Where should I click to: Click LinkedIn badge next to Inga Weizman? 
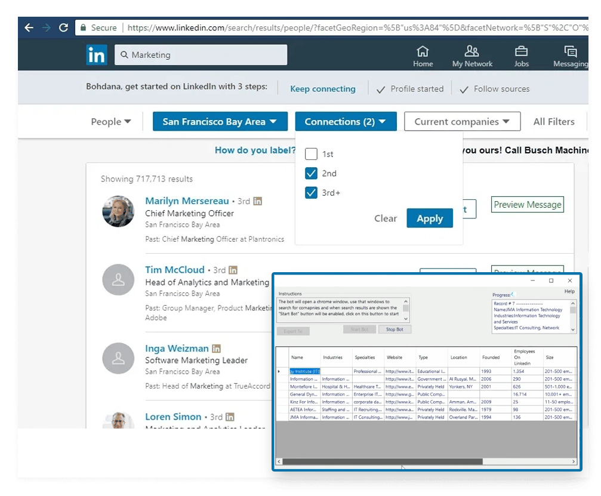pyautogui.click(x=217, y=349)
